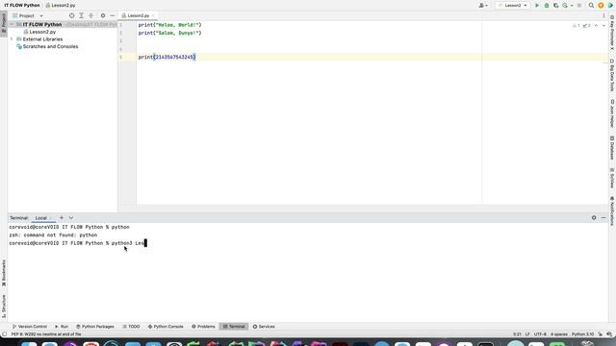Viewport: 616px width, 346px height.
Task: Open Python Console tool window
Action: click(166, 327)
